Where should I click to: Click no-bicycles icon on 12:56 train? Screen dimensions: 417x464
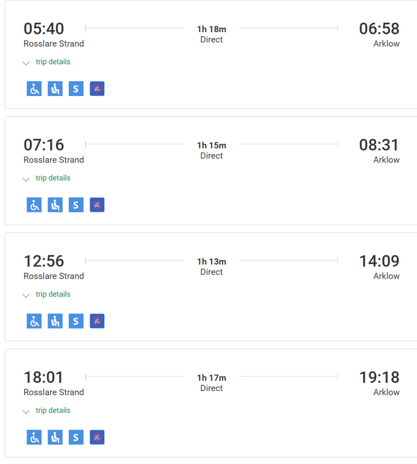coord(97,321)
